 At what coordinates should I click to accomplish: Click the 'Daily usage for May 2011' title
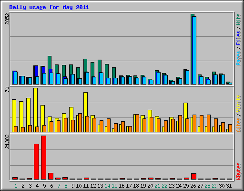click(49, 7)
